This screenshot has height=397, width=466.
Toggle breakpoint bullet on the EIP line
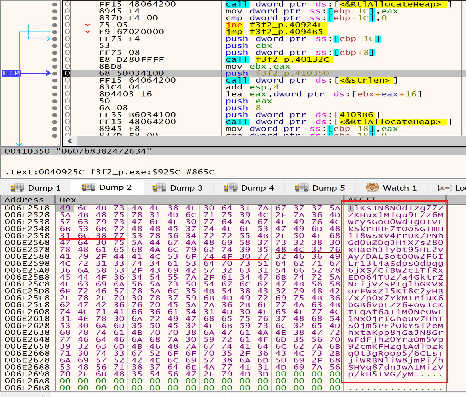[55, 73]
